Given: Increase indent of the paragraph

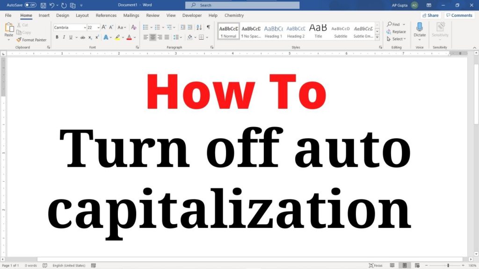Looking at the screenshot, I should point(190,27).
